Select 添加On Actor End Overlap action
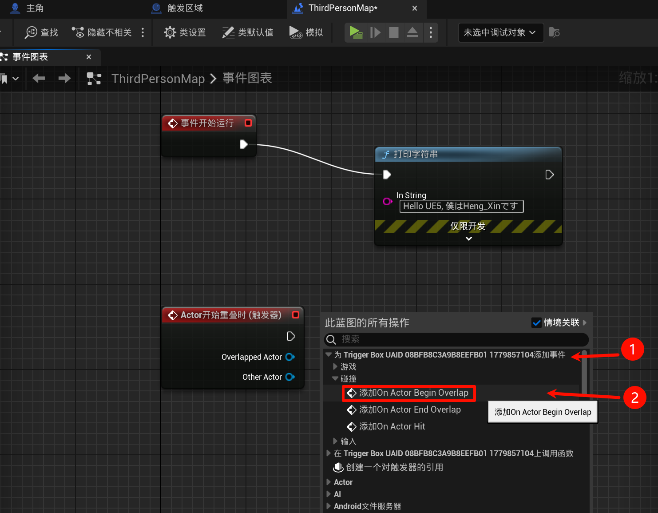This screenshot has height=513, width=658. [409, 410]
